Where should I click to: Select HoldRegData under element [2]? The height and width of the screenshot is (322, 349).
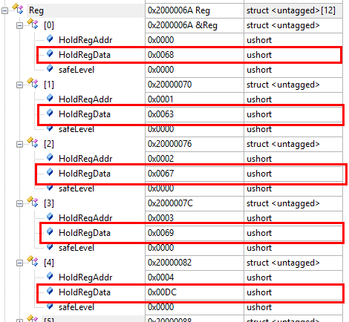85,174
